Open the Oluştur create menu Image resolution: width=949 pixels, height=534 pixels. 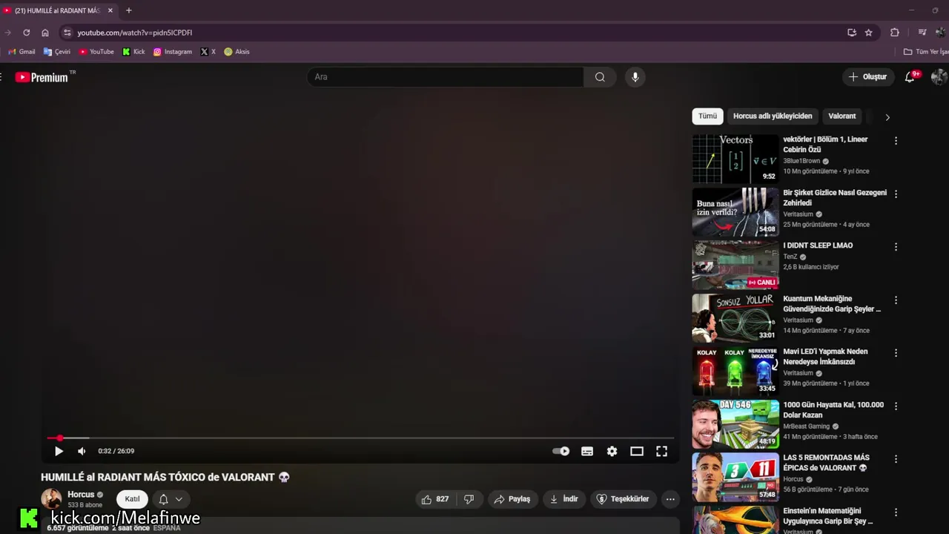tap(867, 77)
